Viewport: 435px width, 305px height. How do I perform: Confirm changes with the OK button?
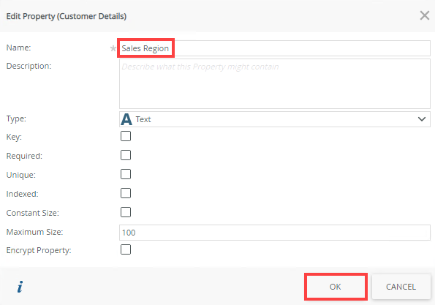pos(336,287)
